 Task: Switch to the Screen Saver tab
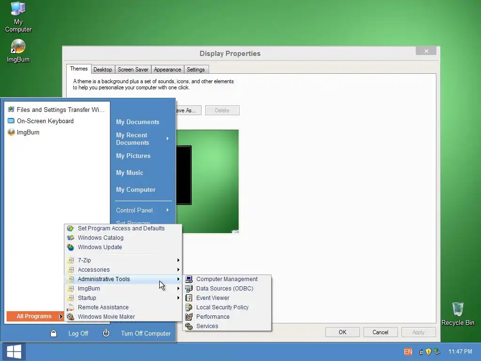[133, 70]
